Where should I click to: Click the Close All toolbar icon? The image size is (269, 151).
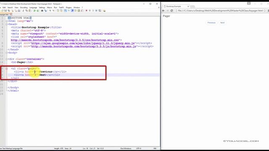pos(16,10)
